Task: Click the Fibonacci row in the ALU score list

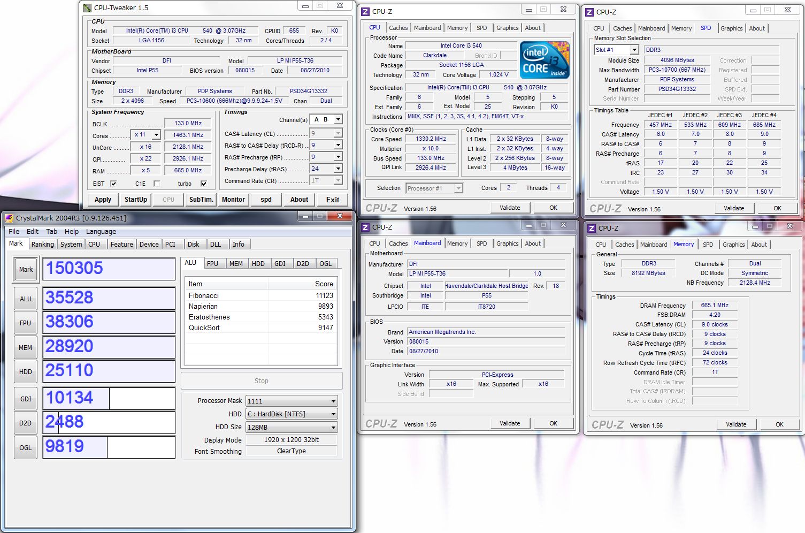Action: tap(261, 295)
